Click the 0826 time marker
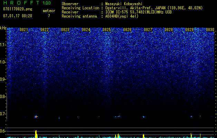Viewport: 217px width, 138px height. [127, 30]
